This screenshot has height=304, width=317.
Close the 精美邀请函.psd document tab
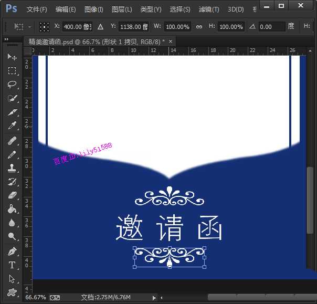coord(171,41)
